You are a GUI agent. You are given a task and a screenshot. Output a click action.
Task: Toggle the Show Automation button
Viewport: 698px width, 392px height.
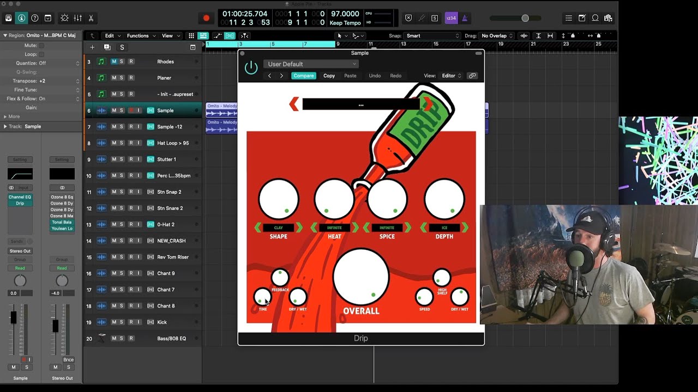point(217,36)
